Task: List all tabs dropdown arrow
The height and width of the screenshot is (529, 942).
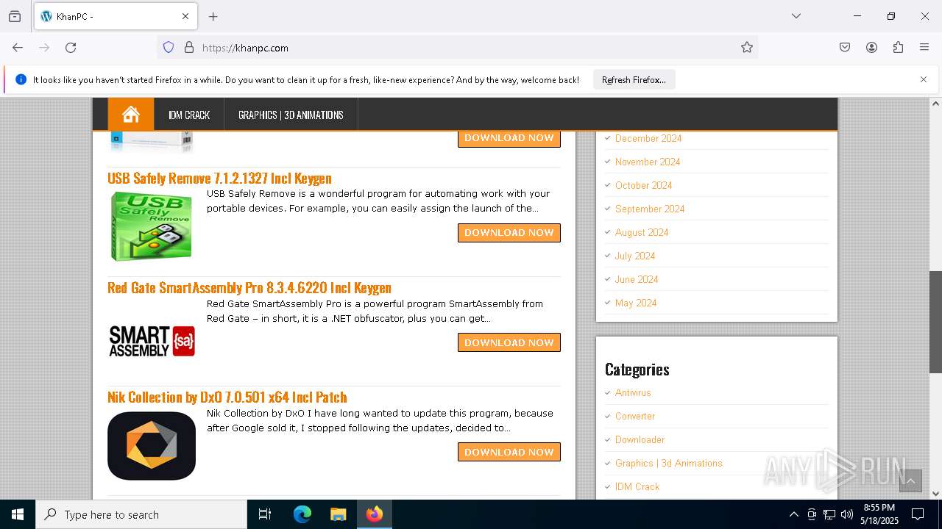Action: coord(796,16)
